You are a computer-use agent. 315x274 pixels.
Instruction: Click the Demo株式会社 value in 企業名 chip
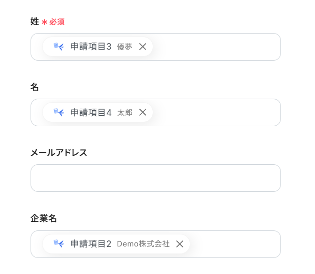coord(143,244)
